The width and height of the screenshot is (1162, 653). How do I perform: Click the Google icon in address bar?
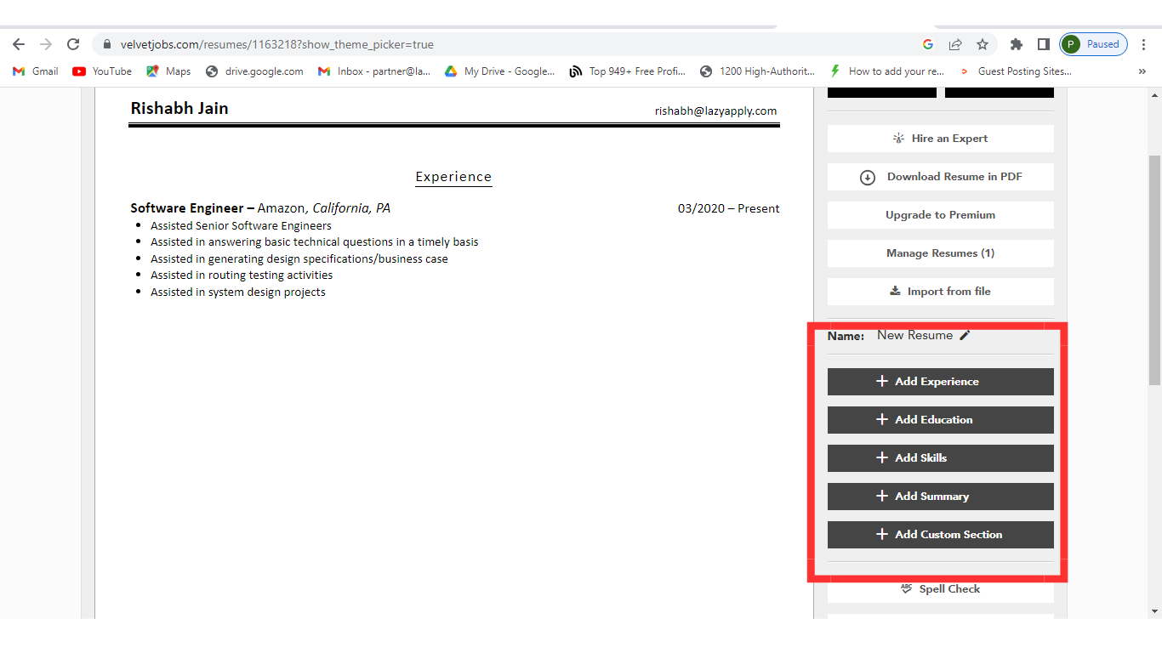coord(928,44)
